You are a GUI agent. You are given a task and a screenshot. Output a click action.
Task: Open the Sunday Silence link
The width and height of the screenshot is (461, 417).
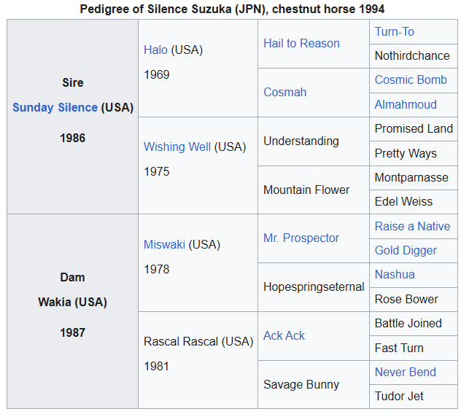pyautogui.click(x=55, y=108)
